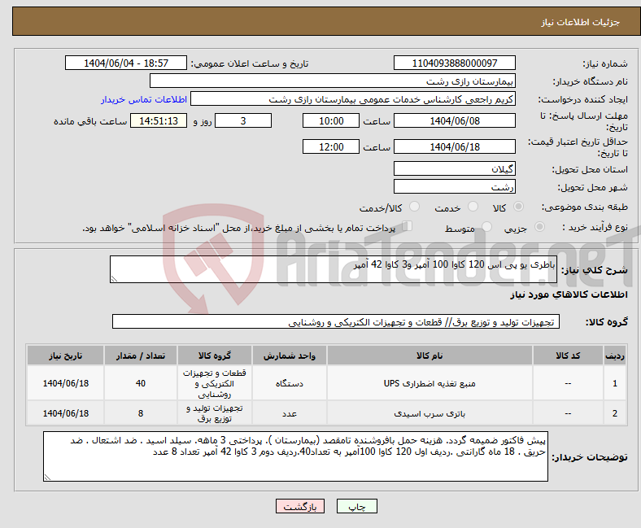The width and height of the screenshot is (641, 528).
Task: Click the اطلاعات کالاهای مورد نیاز heading
Action: [x=569, y=295]
